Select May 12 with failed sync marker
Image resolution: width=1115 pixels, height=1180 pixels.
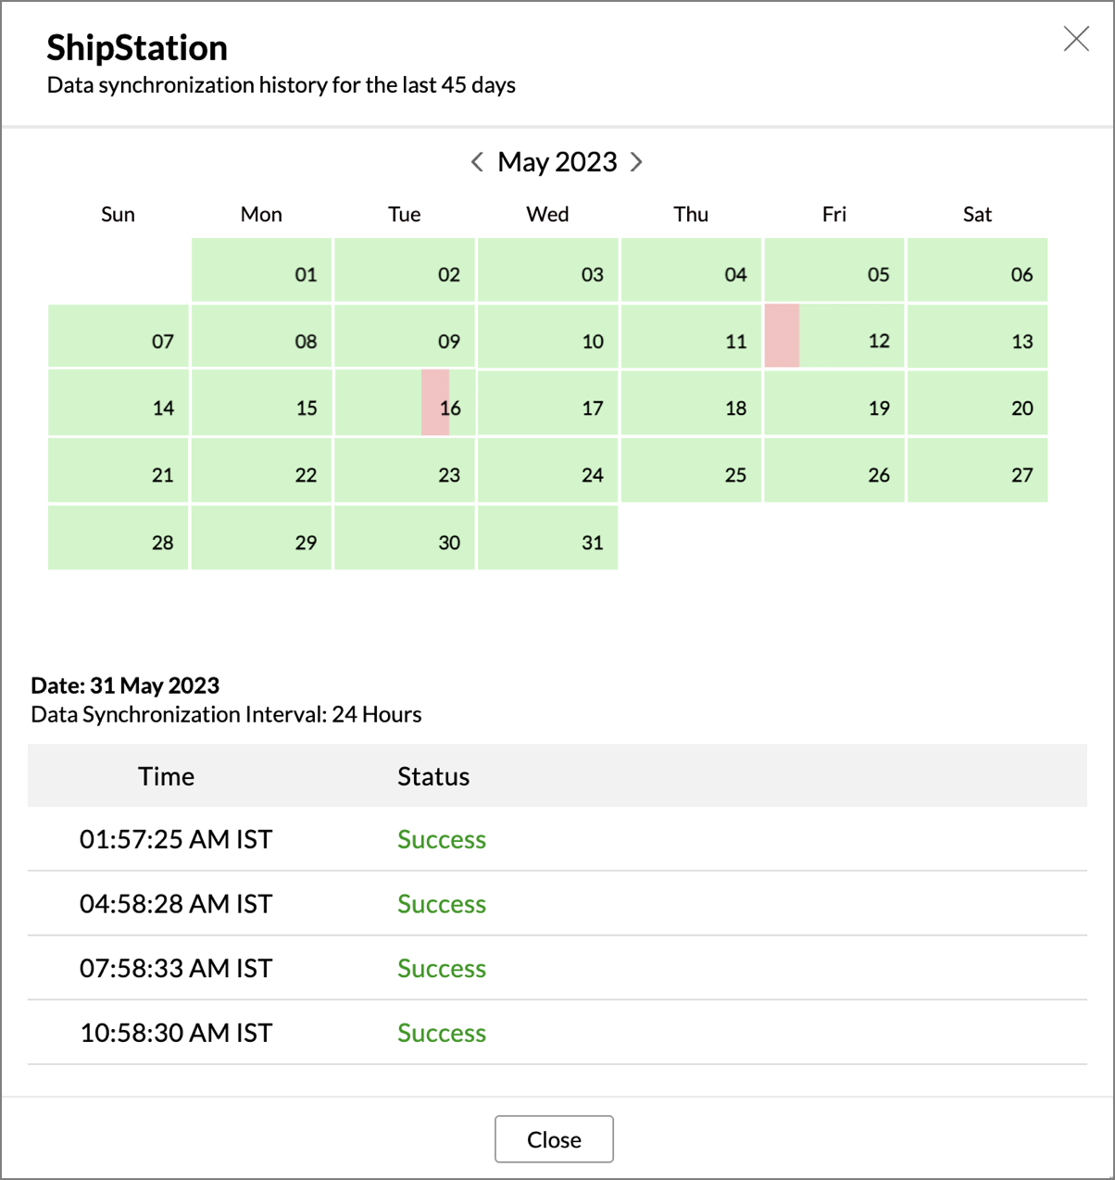[834, 336]
